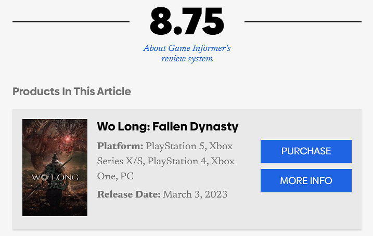
Task: Click the Release Date label
Action: [x=128, y=195]
